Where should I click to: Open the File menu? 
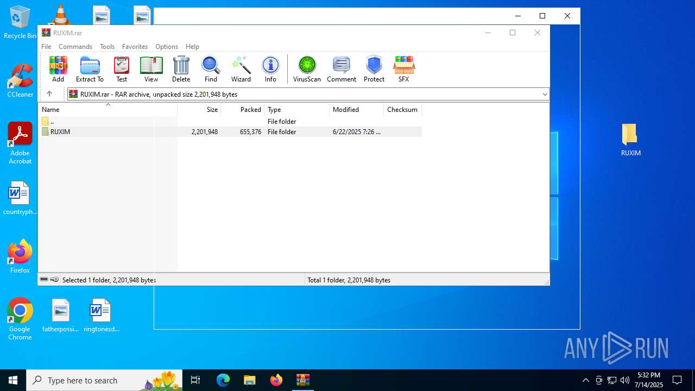pos(46,47)
